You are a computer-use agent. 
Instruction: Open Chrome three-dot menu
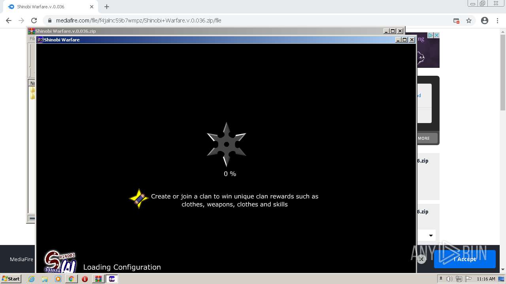coord(498,21)
